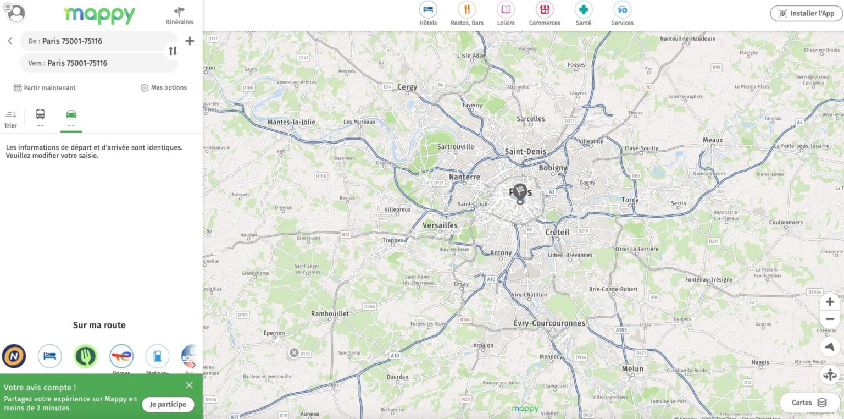Open the Stations-service fuel pump icon
844x419 pixels.
tap(157, 356)
